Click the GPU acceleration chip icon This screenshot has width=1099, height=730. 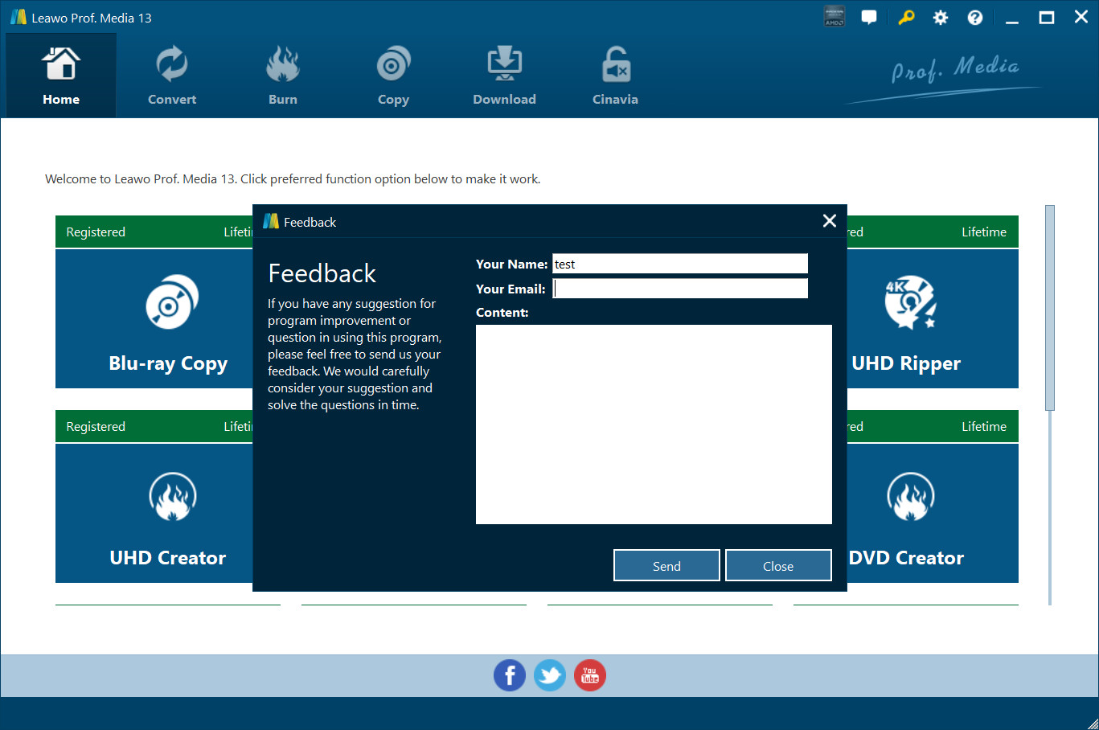[x=835, y=17]
